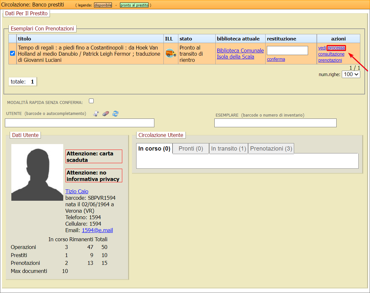The height and width of the screenshot is (293, 370).
Task: Click the blue refresh arrows icon
Action: coord(115,114)
